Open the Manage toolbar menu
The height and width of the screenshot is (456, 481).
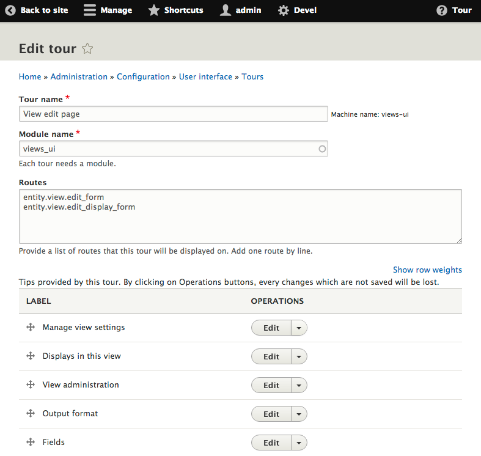point(108,10)
